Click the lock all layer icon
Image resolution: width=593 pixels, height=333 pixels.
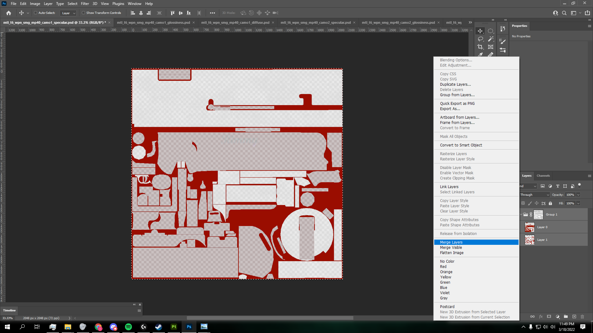(550, 203)
